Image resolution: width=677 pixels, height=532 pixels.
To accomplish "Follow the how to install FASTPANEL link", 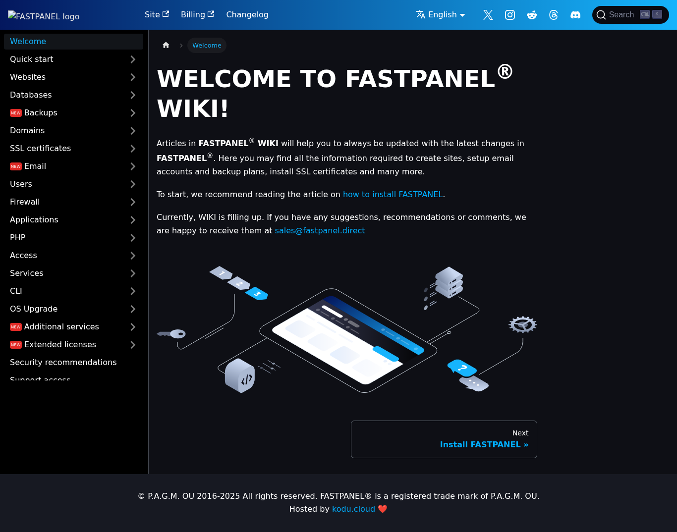I will [393, 195].
